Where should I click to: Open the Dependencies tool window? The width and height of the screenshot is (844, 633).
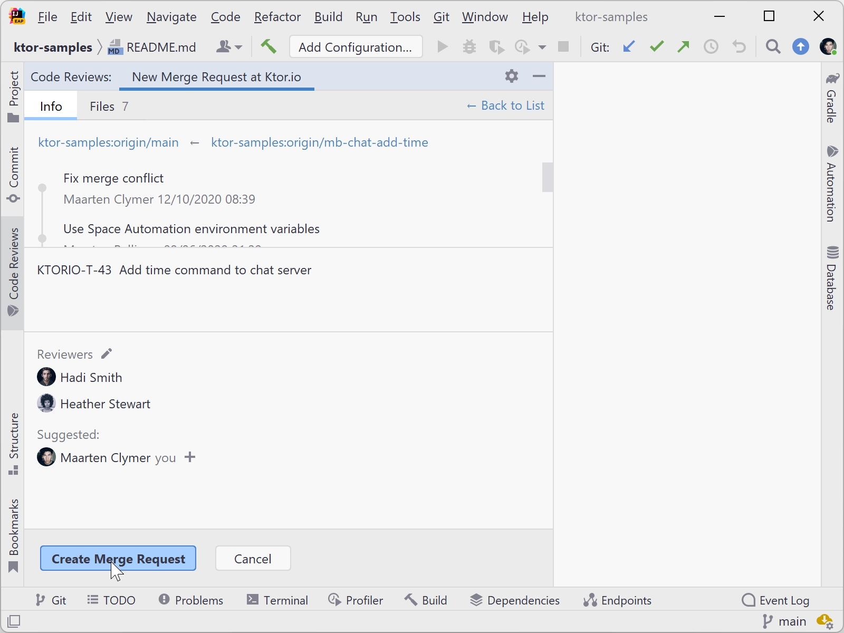click(x=515, y=600)
